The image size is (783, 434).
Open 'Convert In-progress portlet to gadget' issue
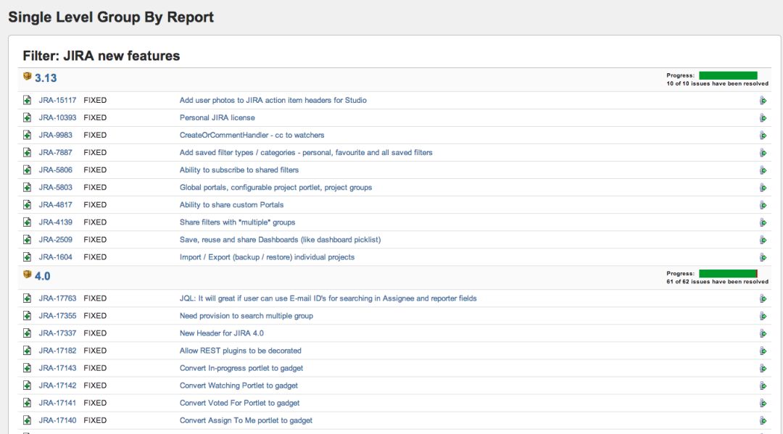(x=241, y=368)
